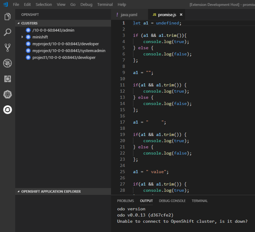Click icon of myproject/10-0-0-60:8443/developer

[x=28, y=44]
